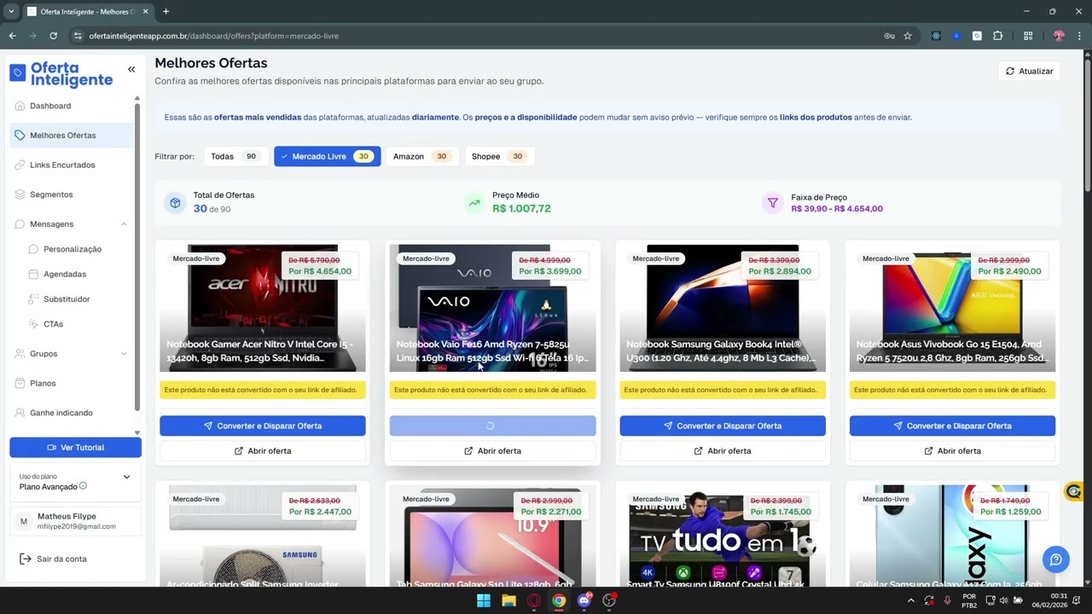Image resolution: width=1092 pixels, height=614 pixels.
Task: Open the browser extensions puzzle icon
Action: point(998,36)
